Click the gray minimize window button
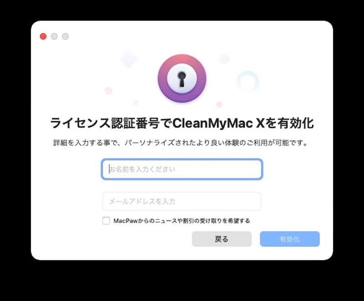The image size is (364, 301). click(x=54, y=36)
